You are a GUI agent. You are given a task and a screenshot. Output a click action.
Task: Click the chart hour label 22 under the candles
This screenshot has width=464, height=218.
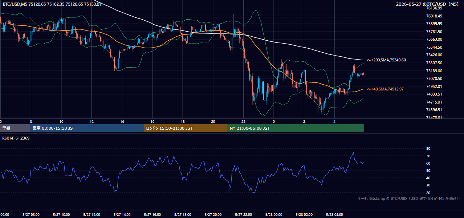coord(243,121)
